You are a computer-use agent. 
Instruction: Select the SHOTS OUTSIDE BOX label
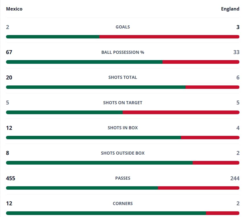[123, 153]
